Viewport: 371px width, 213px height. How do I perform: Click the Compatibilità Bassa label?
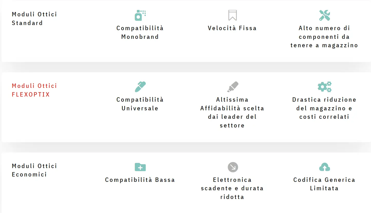point(140,180)
